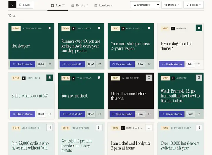Viewport: 212px width, 155px height.
Task: Use Still breaking out ad in studio
Action: click(23, 114)
